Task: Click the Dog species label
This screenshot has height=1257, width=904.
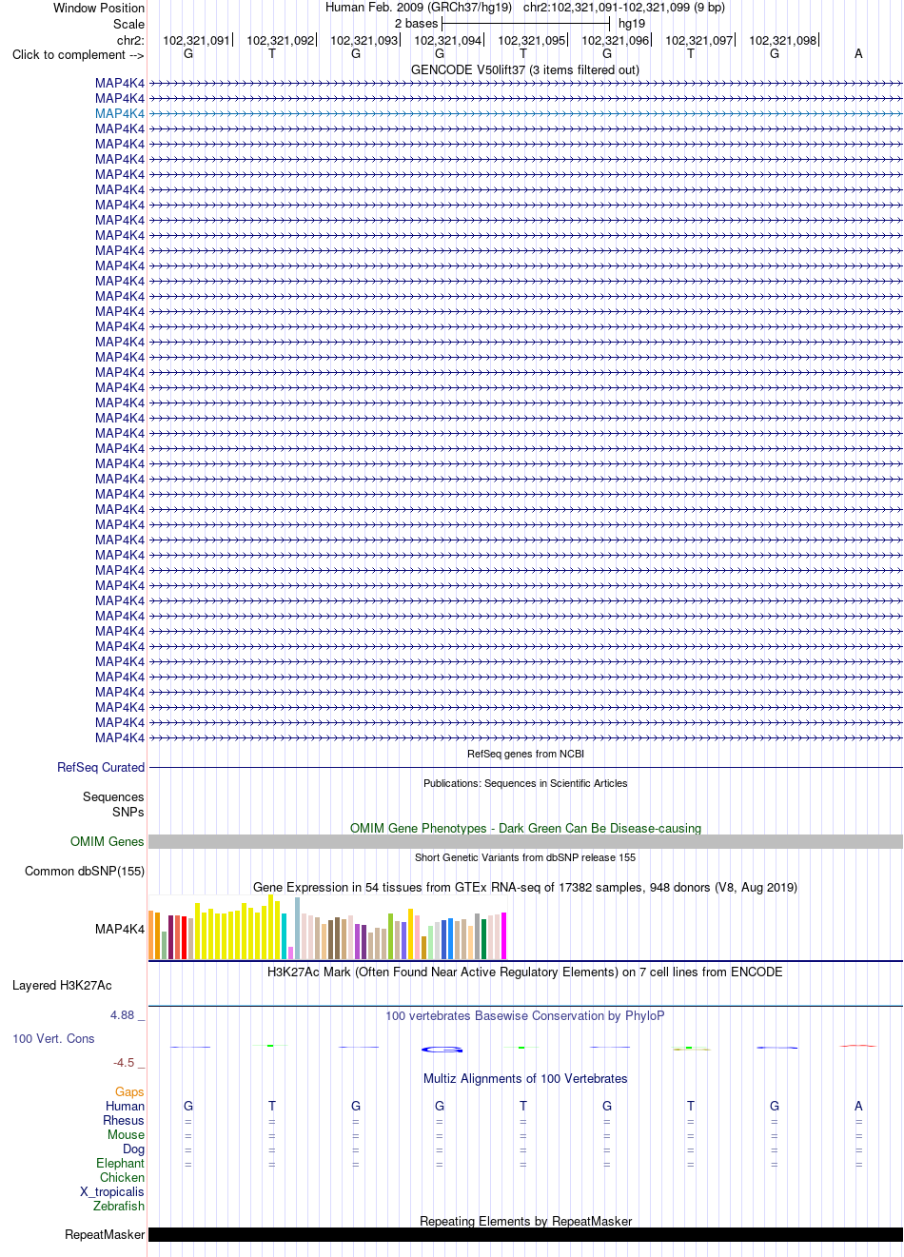Action: [x=133, y=1149]
